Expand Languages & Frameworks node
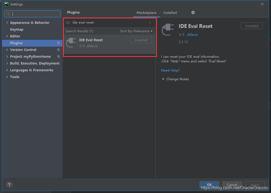The height and width of the screenshot is (193, 271). pos(7,70)
